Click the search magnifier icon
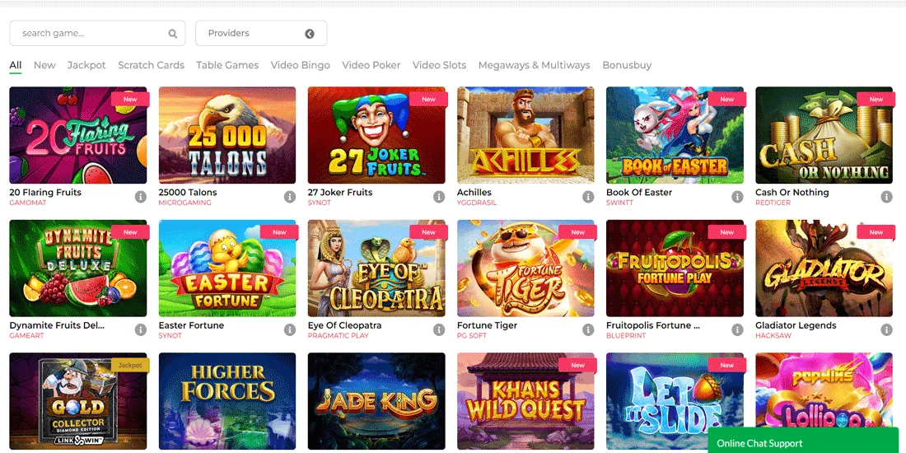This screenshot has width=906, height=453. [173, 34]
